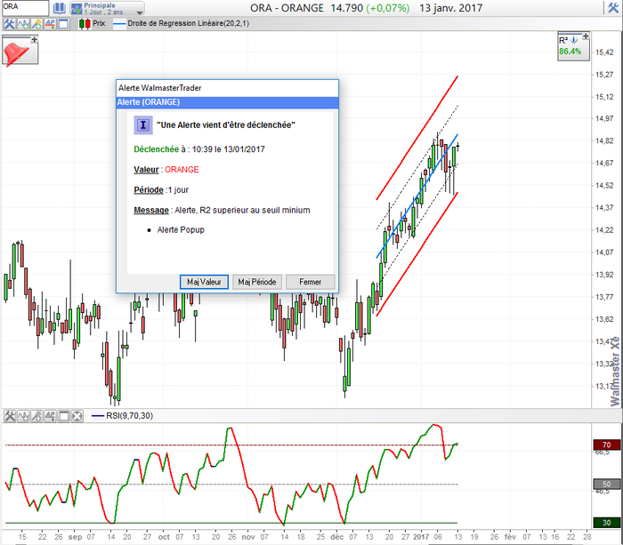Click the sep date axis label
The width and height of the screenshot is (623, 545).
pyautogui.click(x=75, y=537)
